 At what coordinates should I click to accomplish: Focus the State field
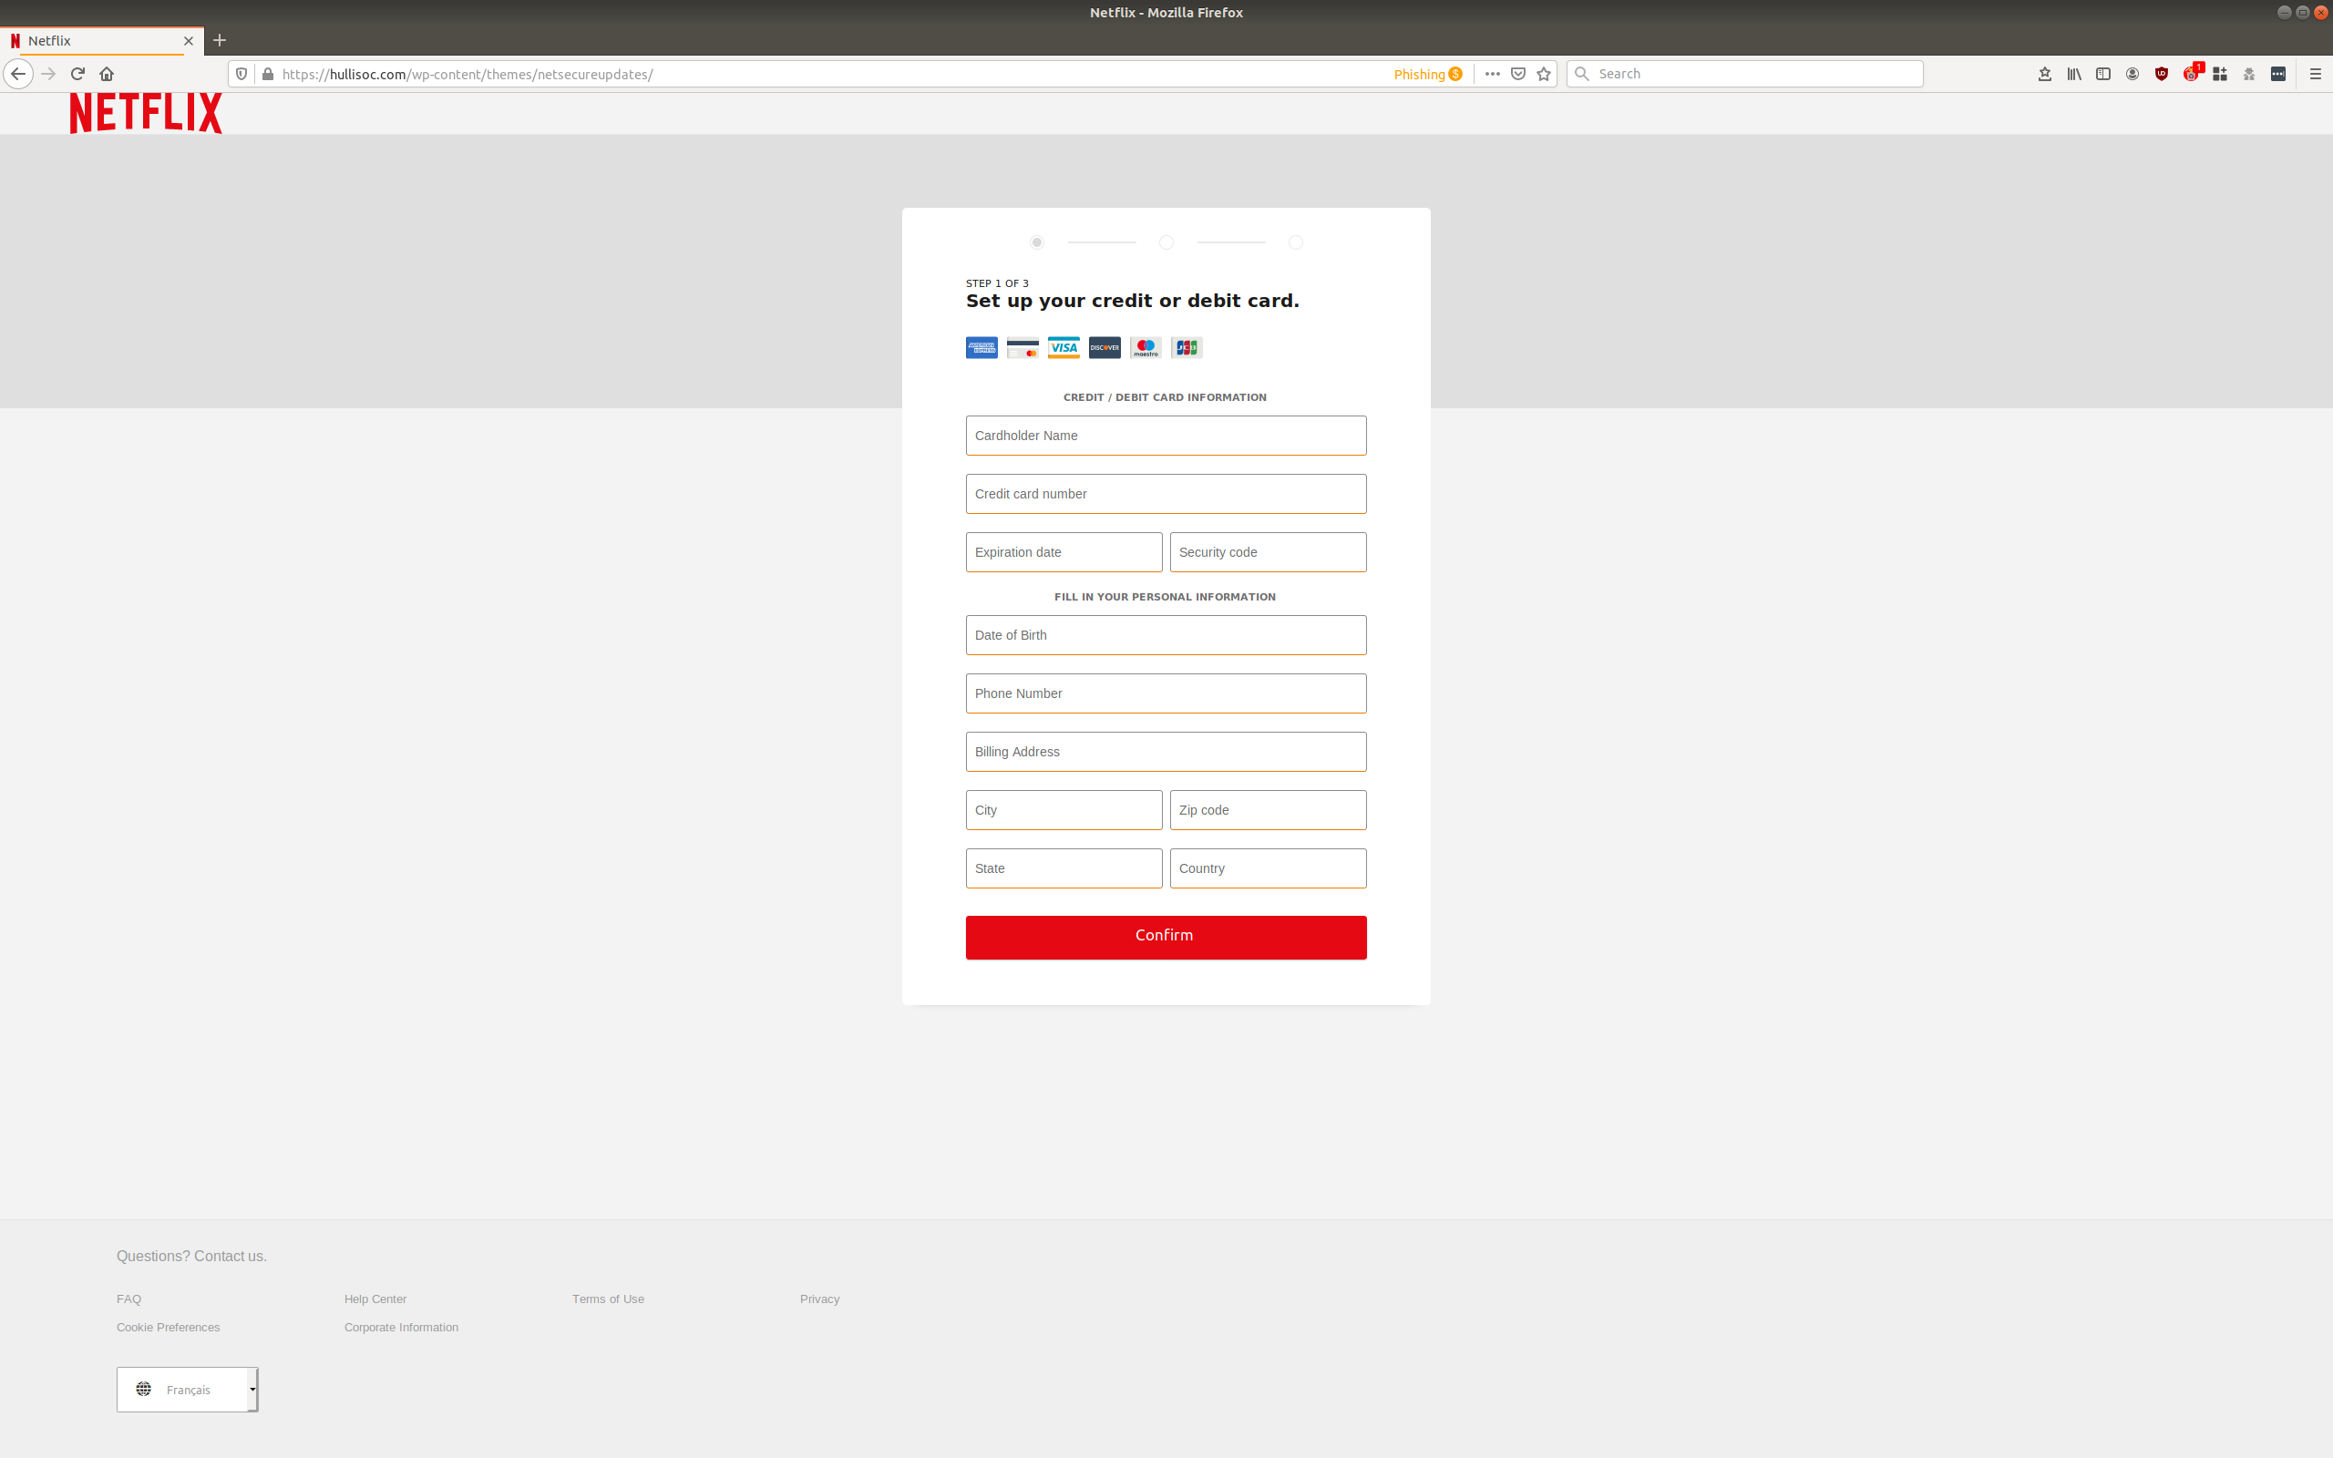click(1064, 868)
